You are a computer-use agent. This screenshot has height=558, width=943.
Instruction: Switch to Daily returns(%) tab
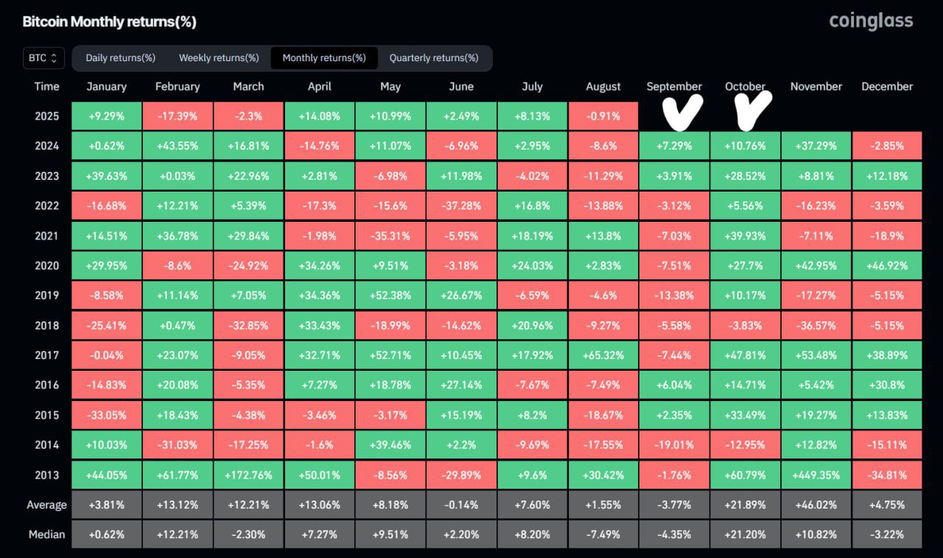click(120, 57)
